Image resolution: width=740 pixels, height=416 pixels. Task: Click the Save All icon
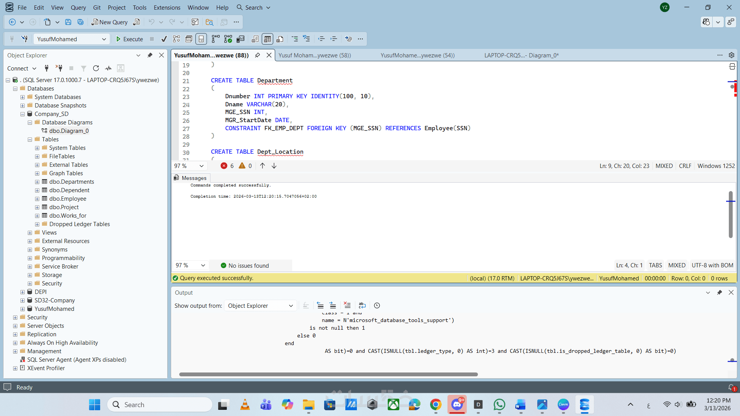pos(81,22)
